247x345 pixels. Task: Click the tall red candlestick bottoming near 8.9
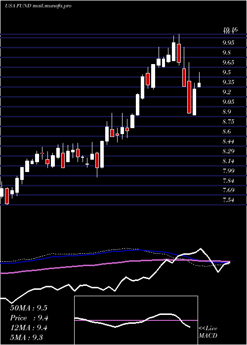tap(189, 97)
